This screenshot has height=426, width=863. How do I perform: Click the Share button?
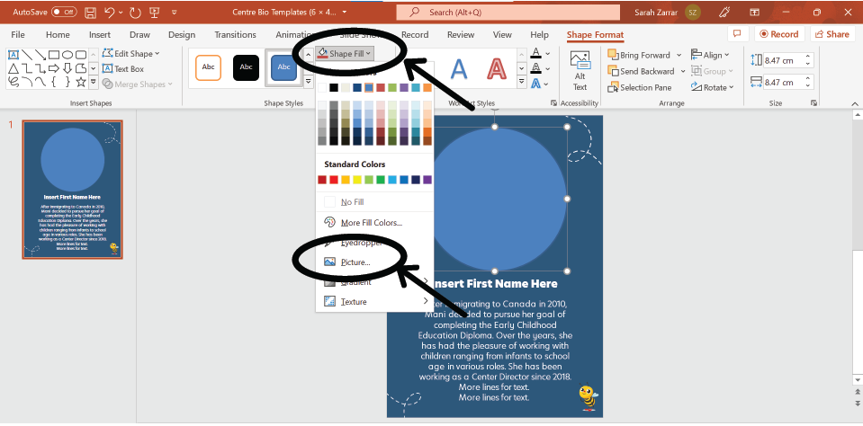pos(832,34)
